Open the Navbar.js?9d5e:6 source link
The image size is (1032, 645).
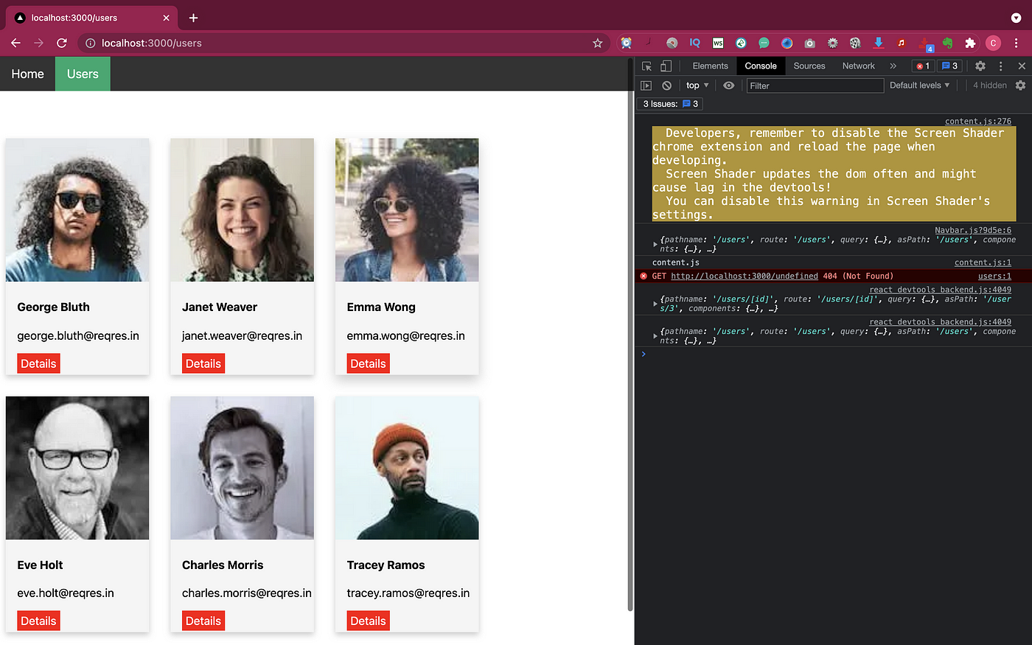pyautogui.click(x=973, y=230)
